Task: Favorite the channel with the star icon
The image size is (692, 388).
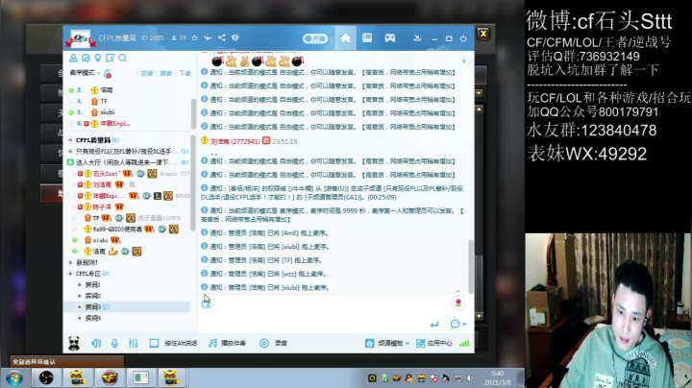Action: [194, 38]
